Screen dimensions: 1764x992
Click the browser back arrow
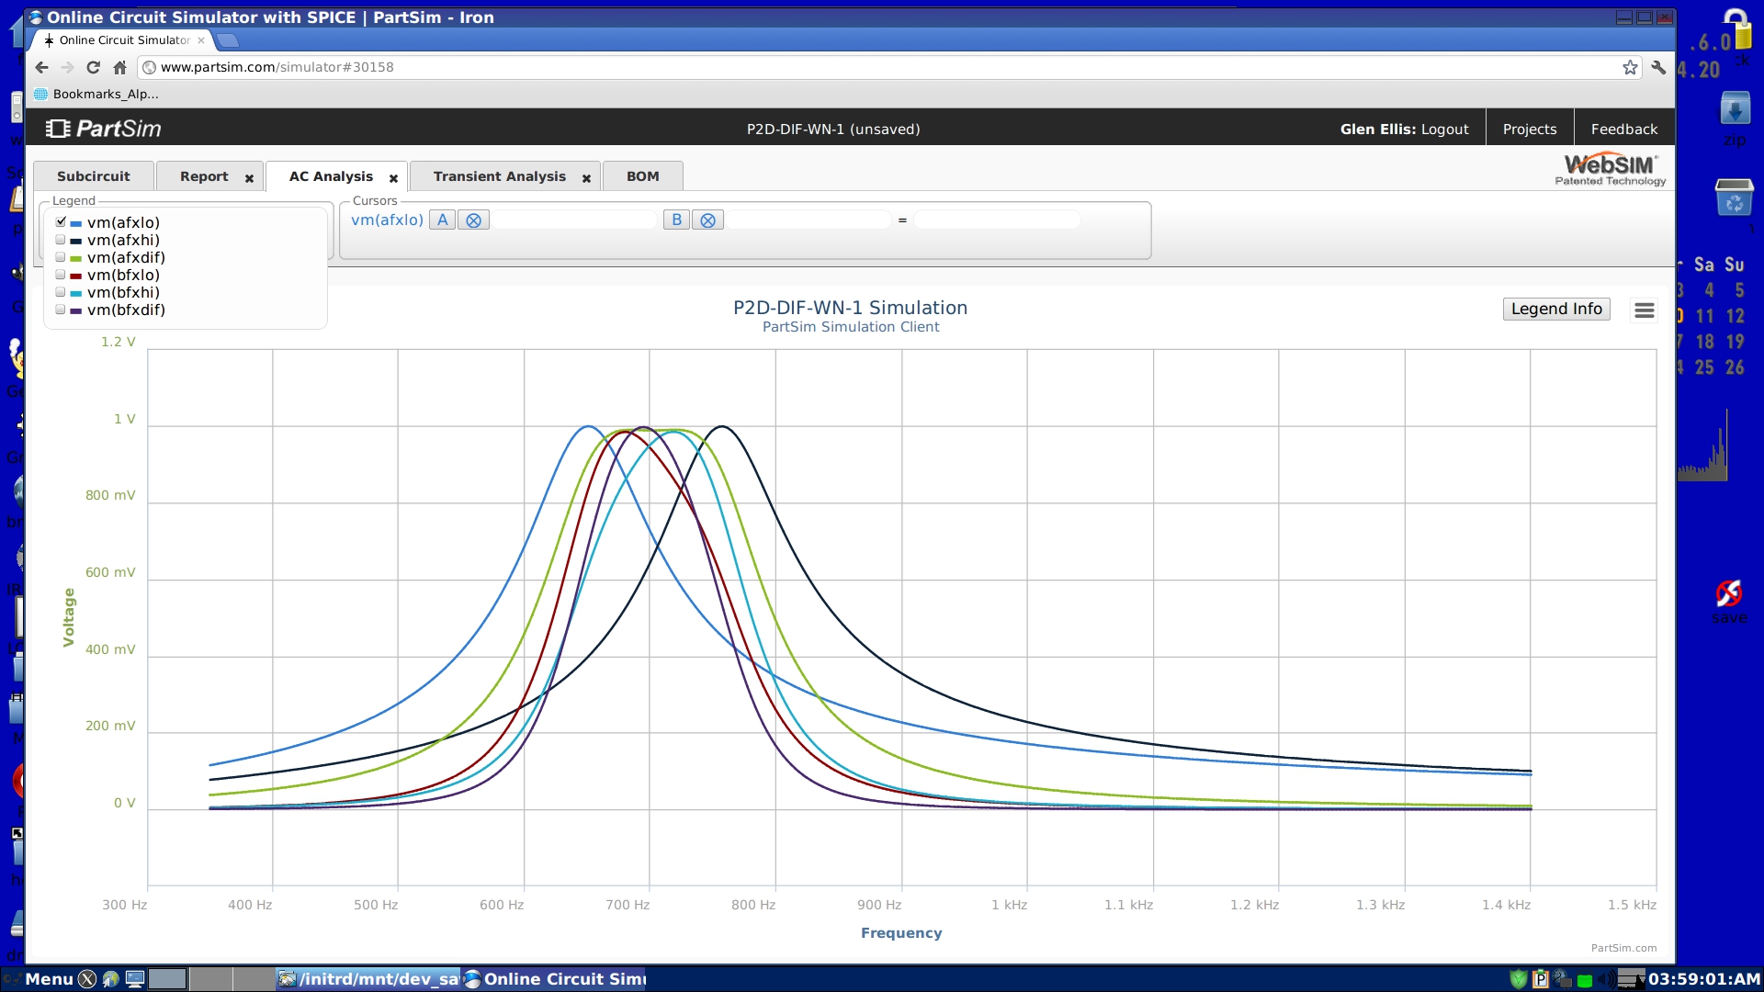(41, 67)
